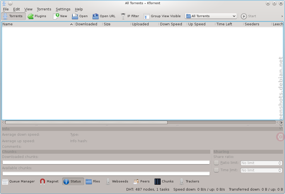285x194 pixels.
Task: Sort by the Name column header
Action: [x=38, y=24]
